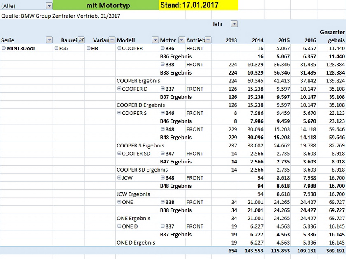Screen dimensions: 346x259
Task: Select the 2014 year column header
Action: point(257,40)
